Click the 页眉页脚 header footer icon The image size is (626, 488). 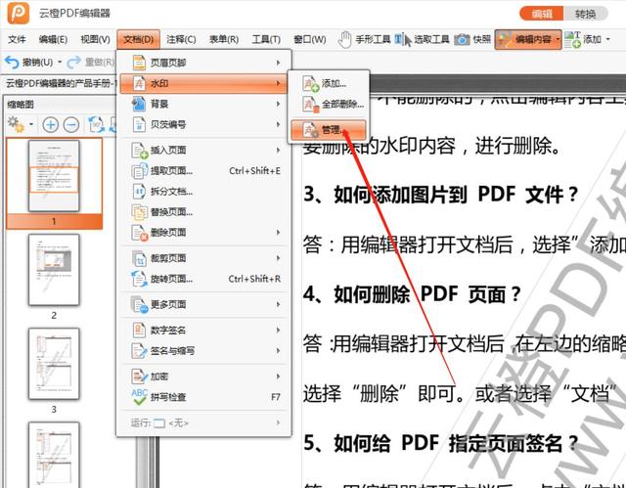tap(139, 63)
